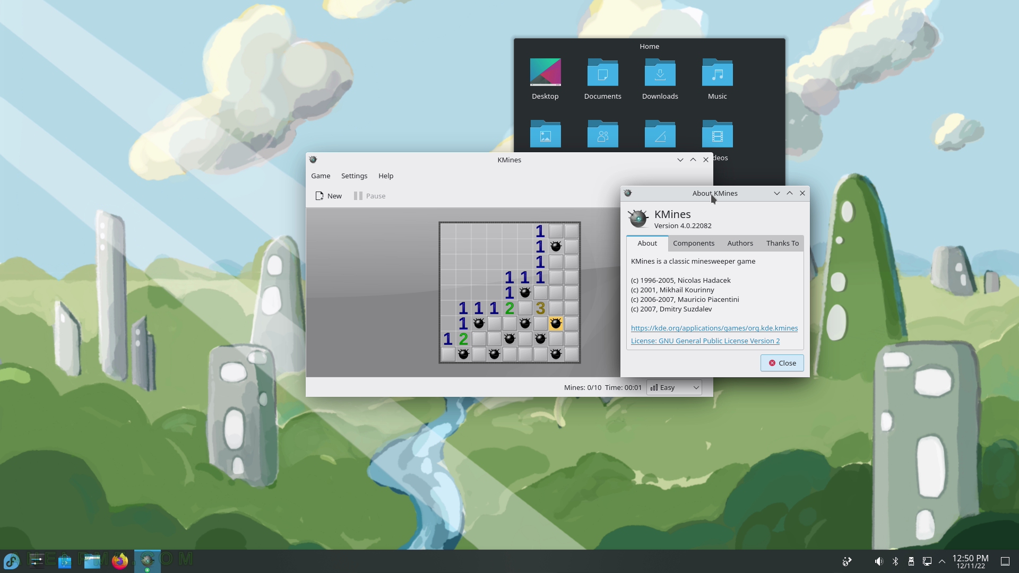Image resolution: width=1019 pixels, height=573 pixels.
Task: Open the Pictures folder icon in Home widget
Action: coord(545,134)
